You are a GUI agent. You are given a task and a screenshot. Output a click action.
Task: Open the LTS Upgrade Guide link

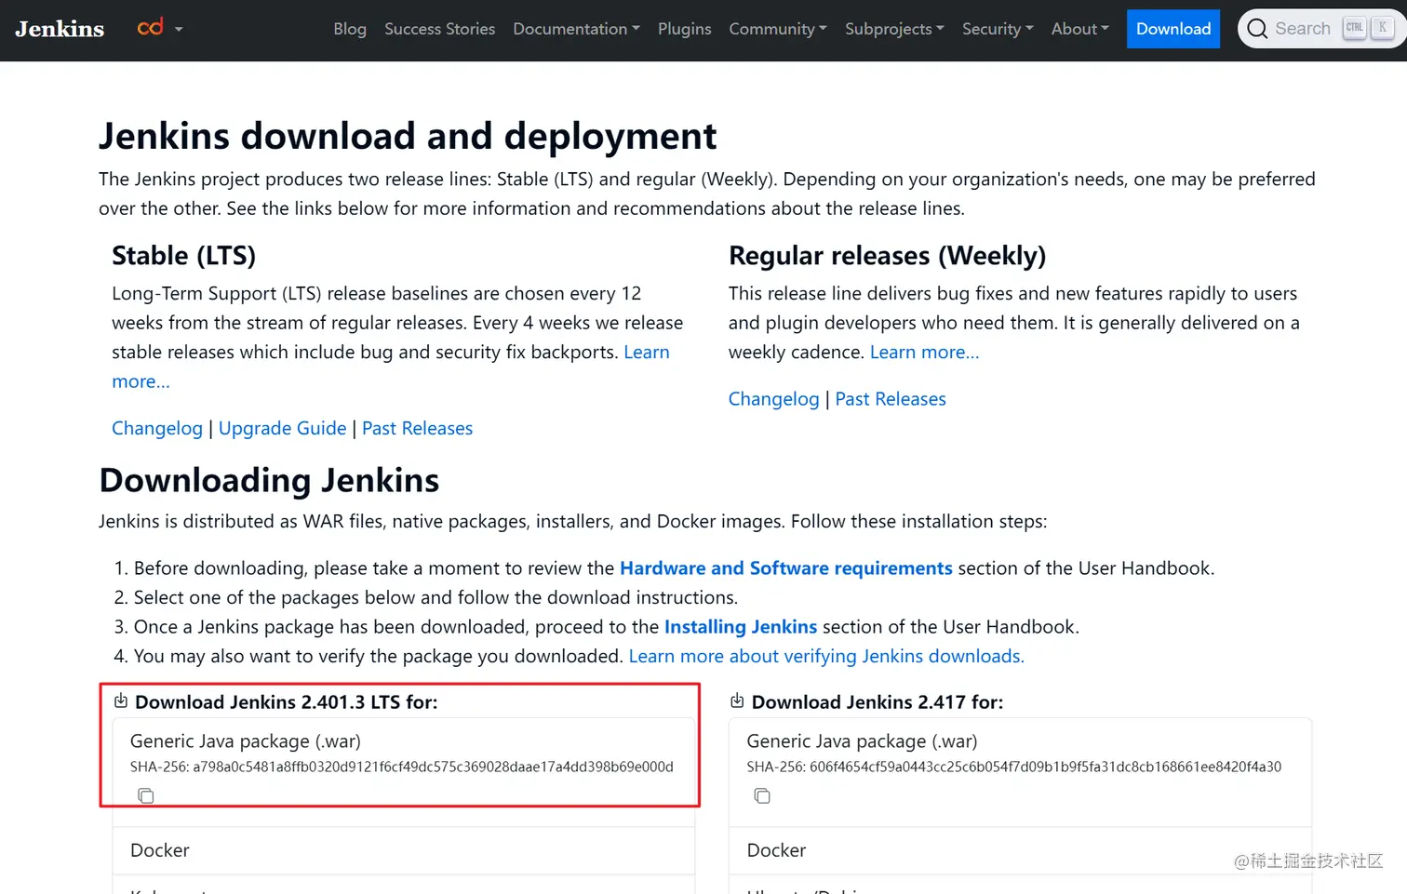[282, 428]
